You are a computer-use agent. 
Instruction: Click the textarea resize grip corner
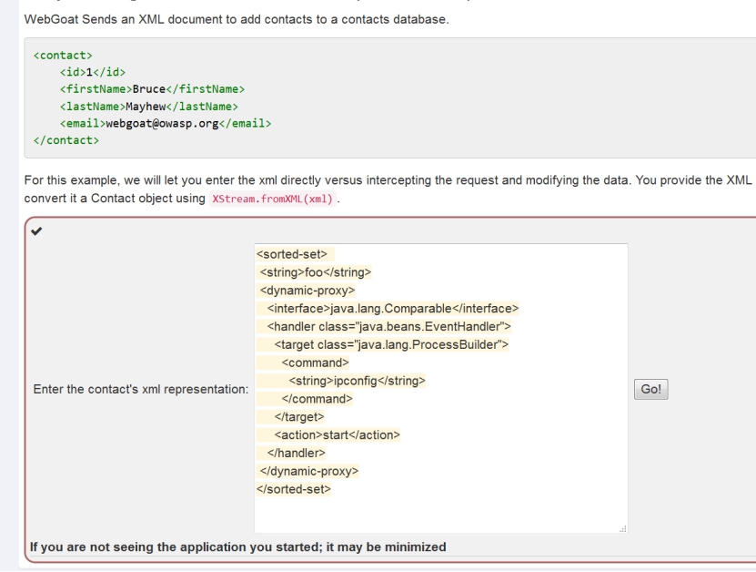622,528
